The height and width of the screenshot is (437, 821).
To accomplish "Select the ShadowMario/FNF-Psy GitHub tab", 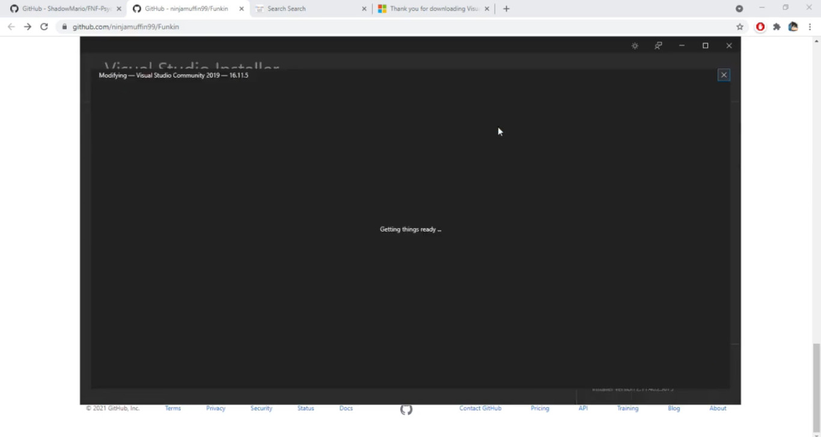I will [60, 8].
